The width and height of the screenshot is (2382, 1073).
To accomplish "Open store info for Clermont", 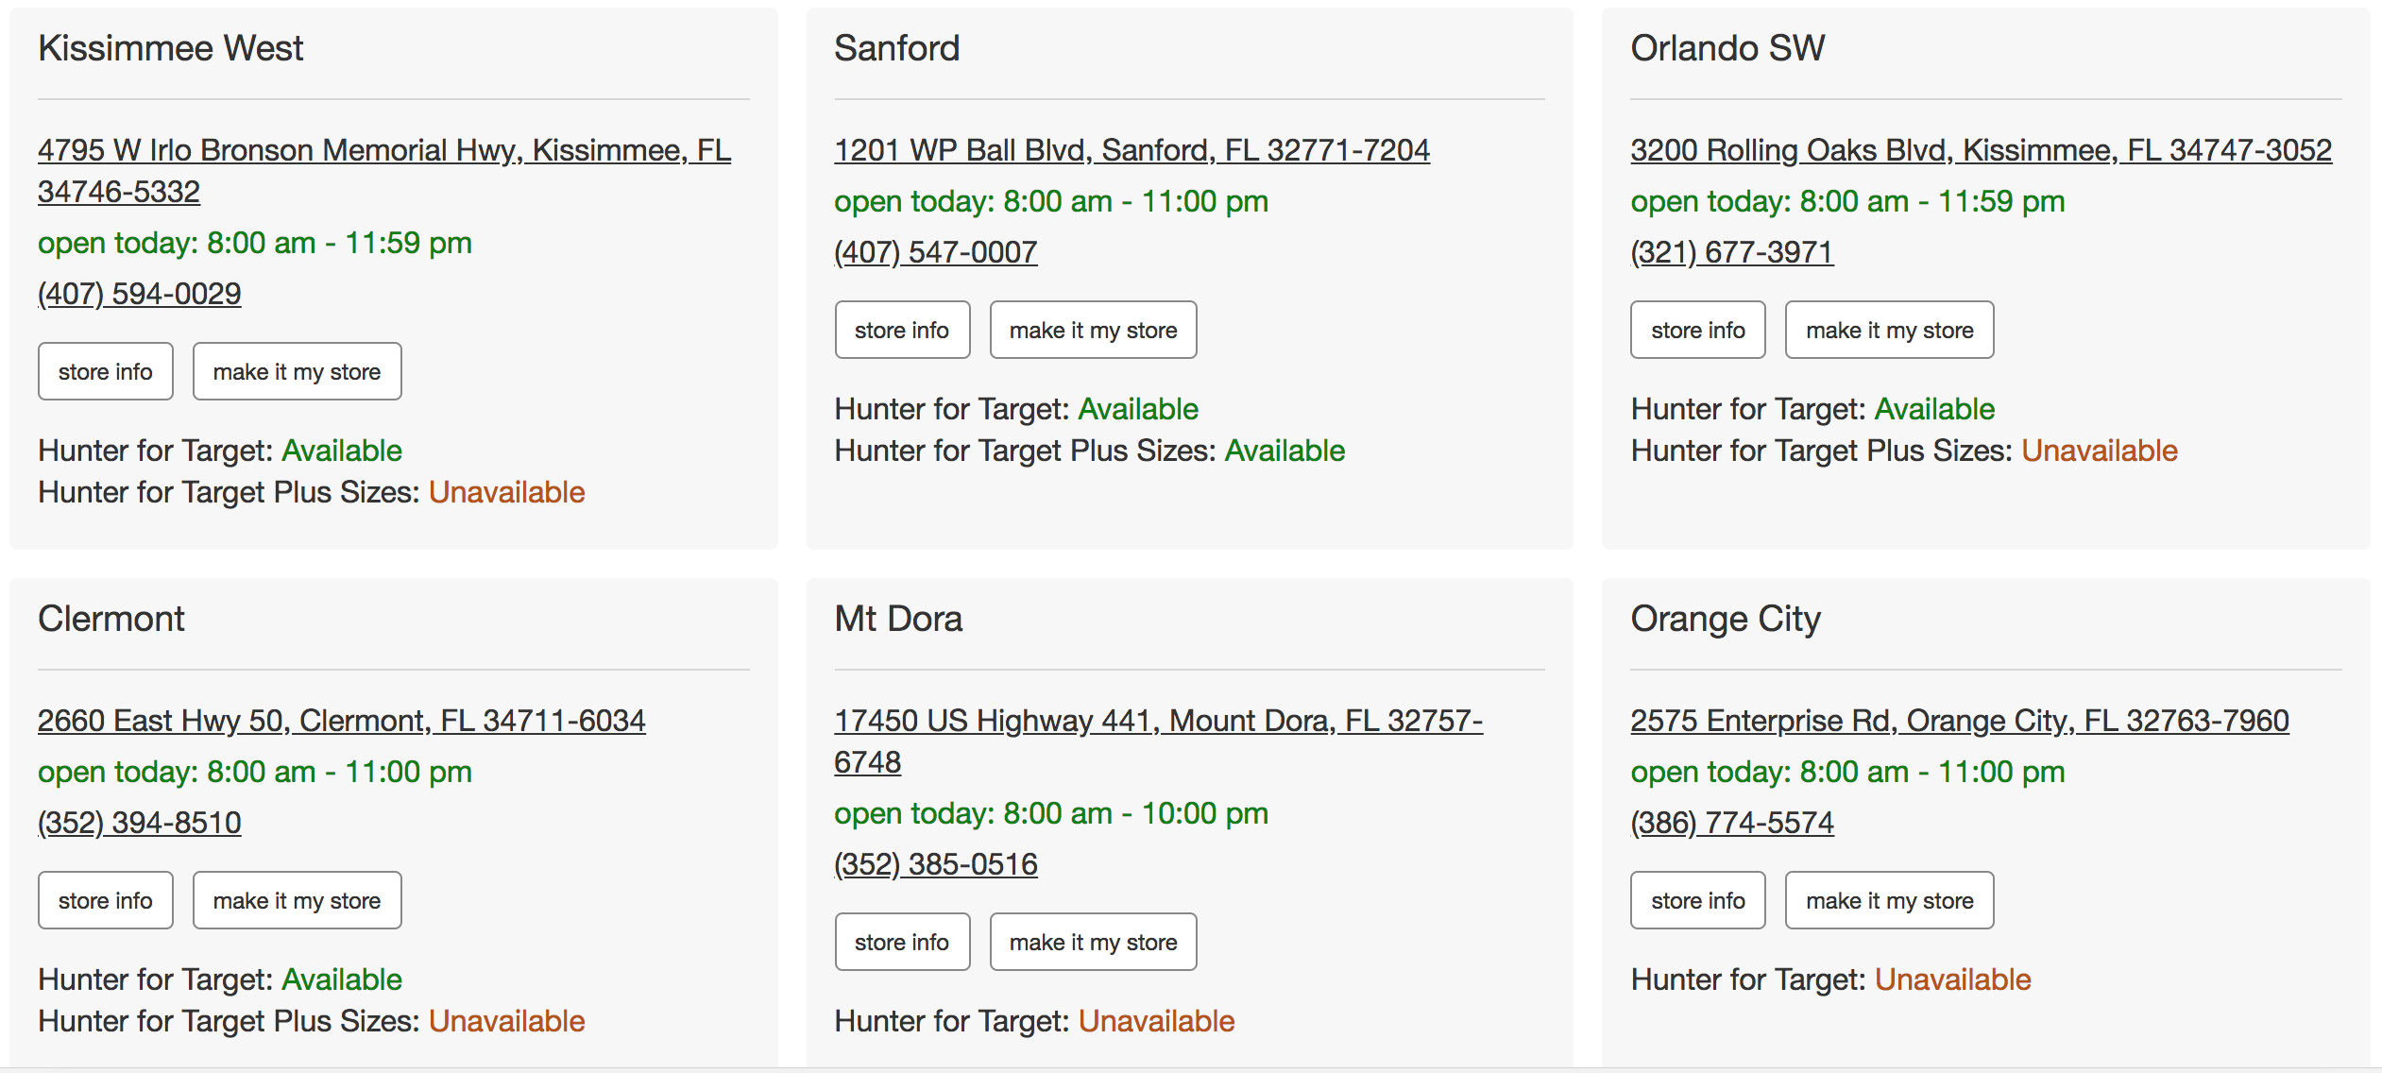I will (x=106, y=900).
